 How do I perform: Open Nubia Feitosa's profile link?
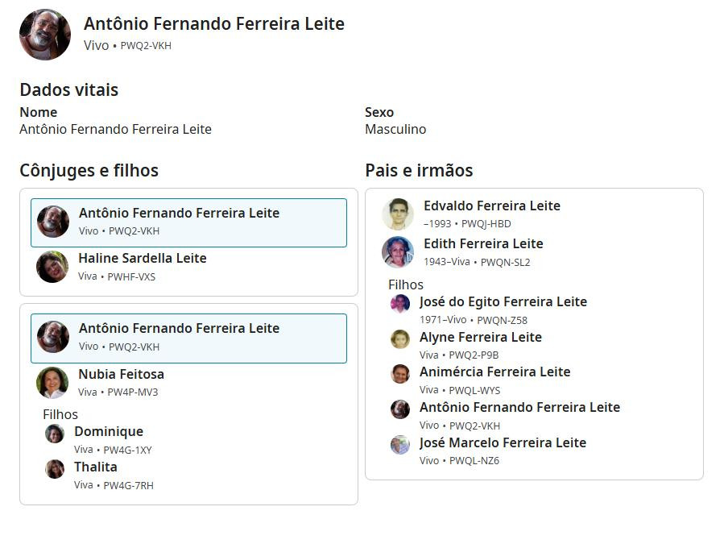point(121,374)
